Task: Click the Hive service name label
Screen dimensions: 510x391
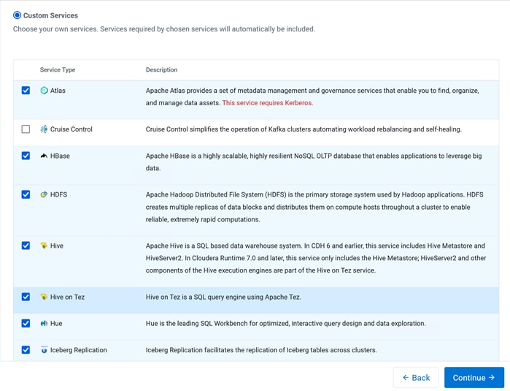Action: click(57, 246)
